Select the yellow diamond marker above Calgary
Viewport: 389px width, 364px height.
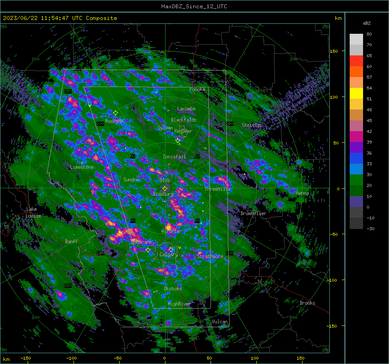(171, 249)
